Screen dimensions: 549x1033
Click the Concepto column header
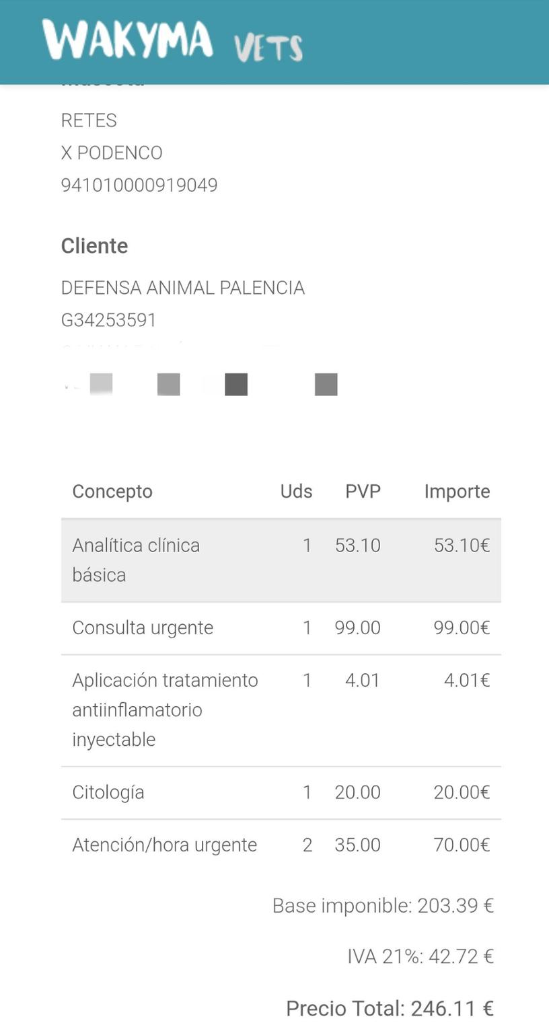click(x=112, y=491)
